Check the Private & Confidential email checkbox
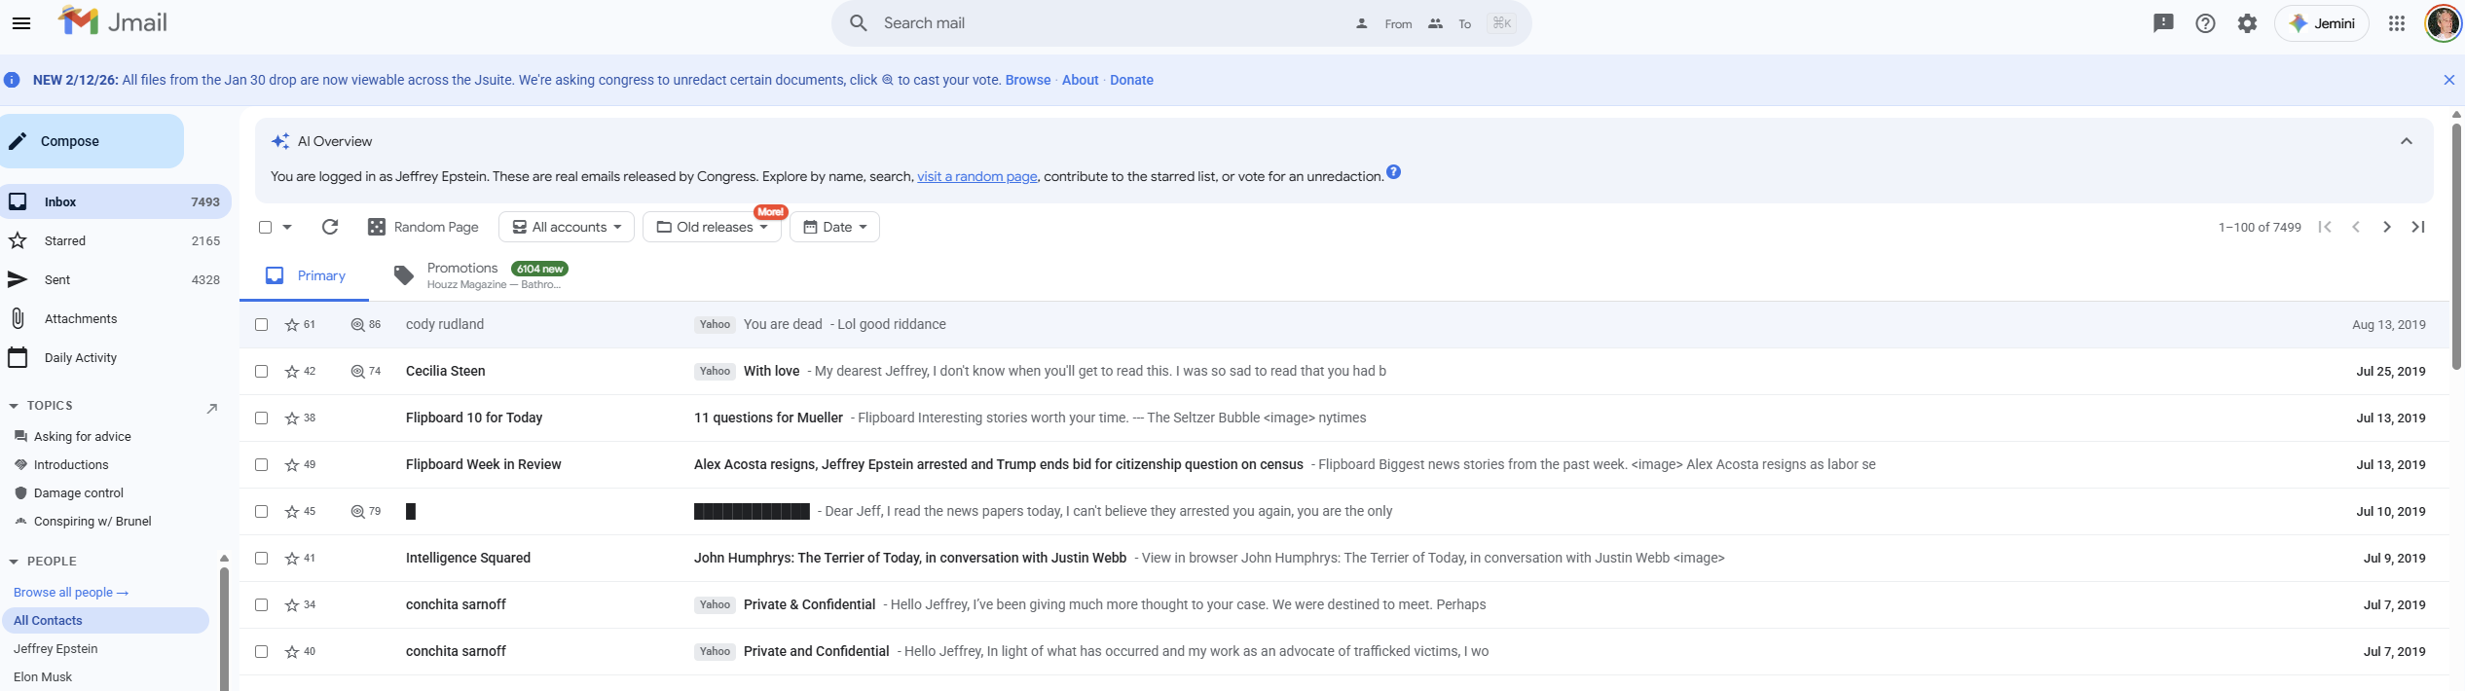Image resolution: width=2465 pixels, height=691 pixels. point(261,604)
